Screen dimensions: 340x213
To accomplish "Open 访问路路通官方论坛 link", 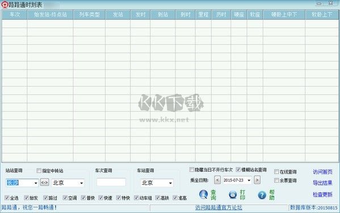I will (x=219, y=207).
